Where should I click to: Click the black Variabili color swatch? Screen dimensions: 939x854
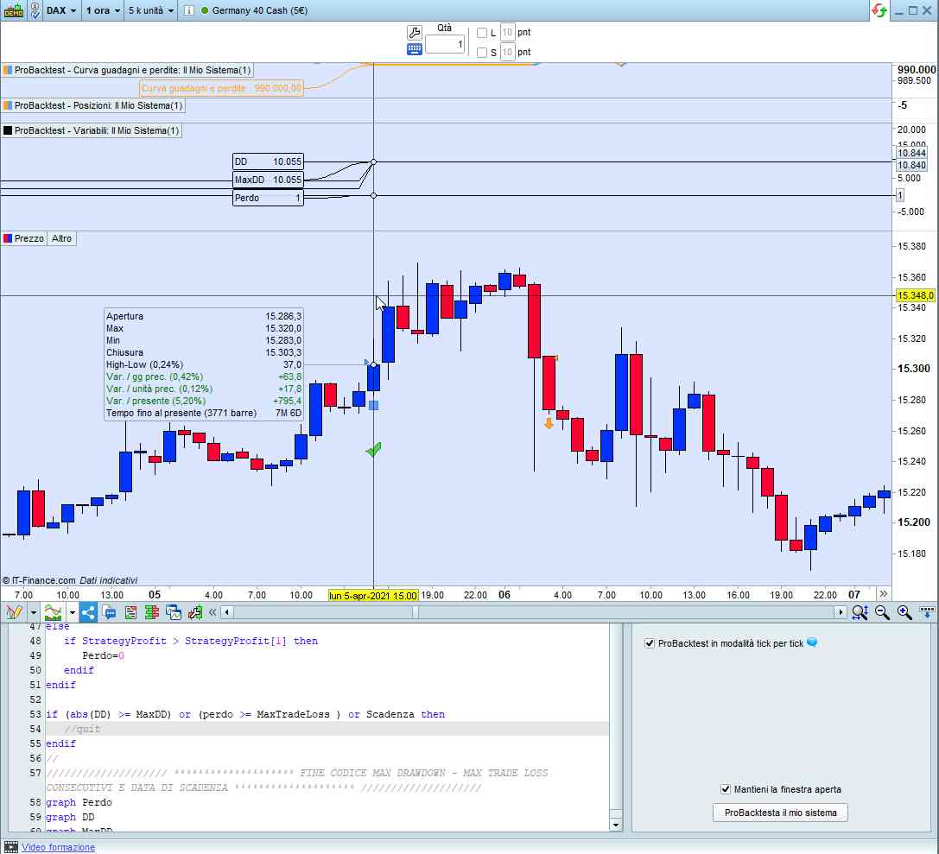click(8, 130)
